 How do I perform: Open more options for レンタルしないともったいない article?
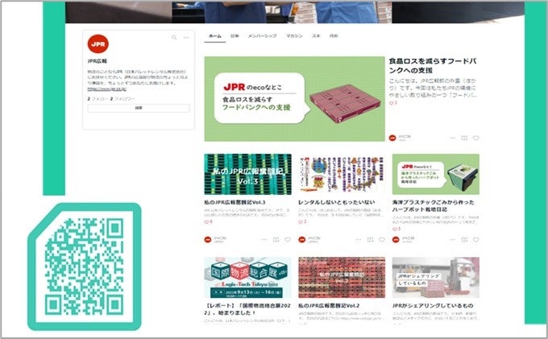pyautogui.click(x=359, y=239)
